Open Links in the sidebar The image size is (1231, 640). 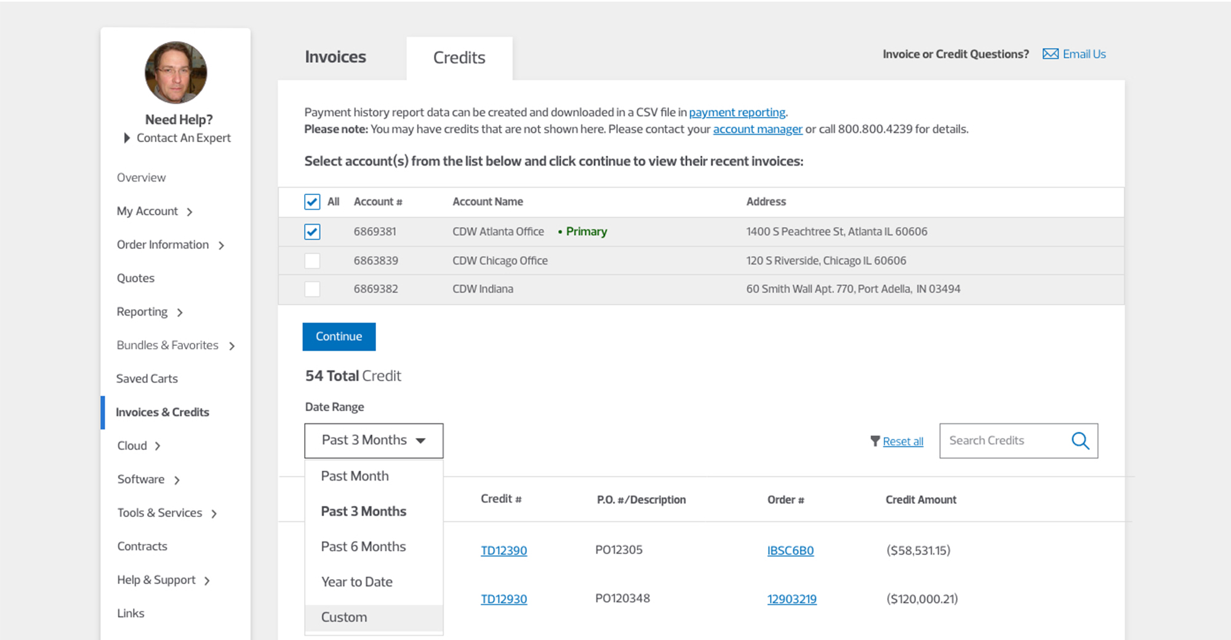[131, 614]
